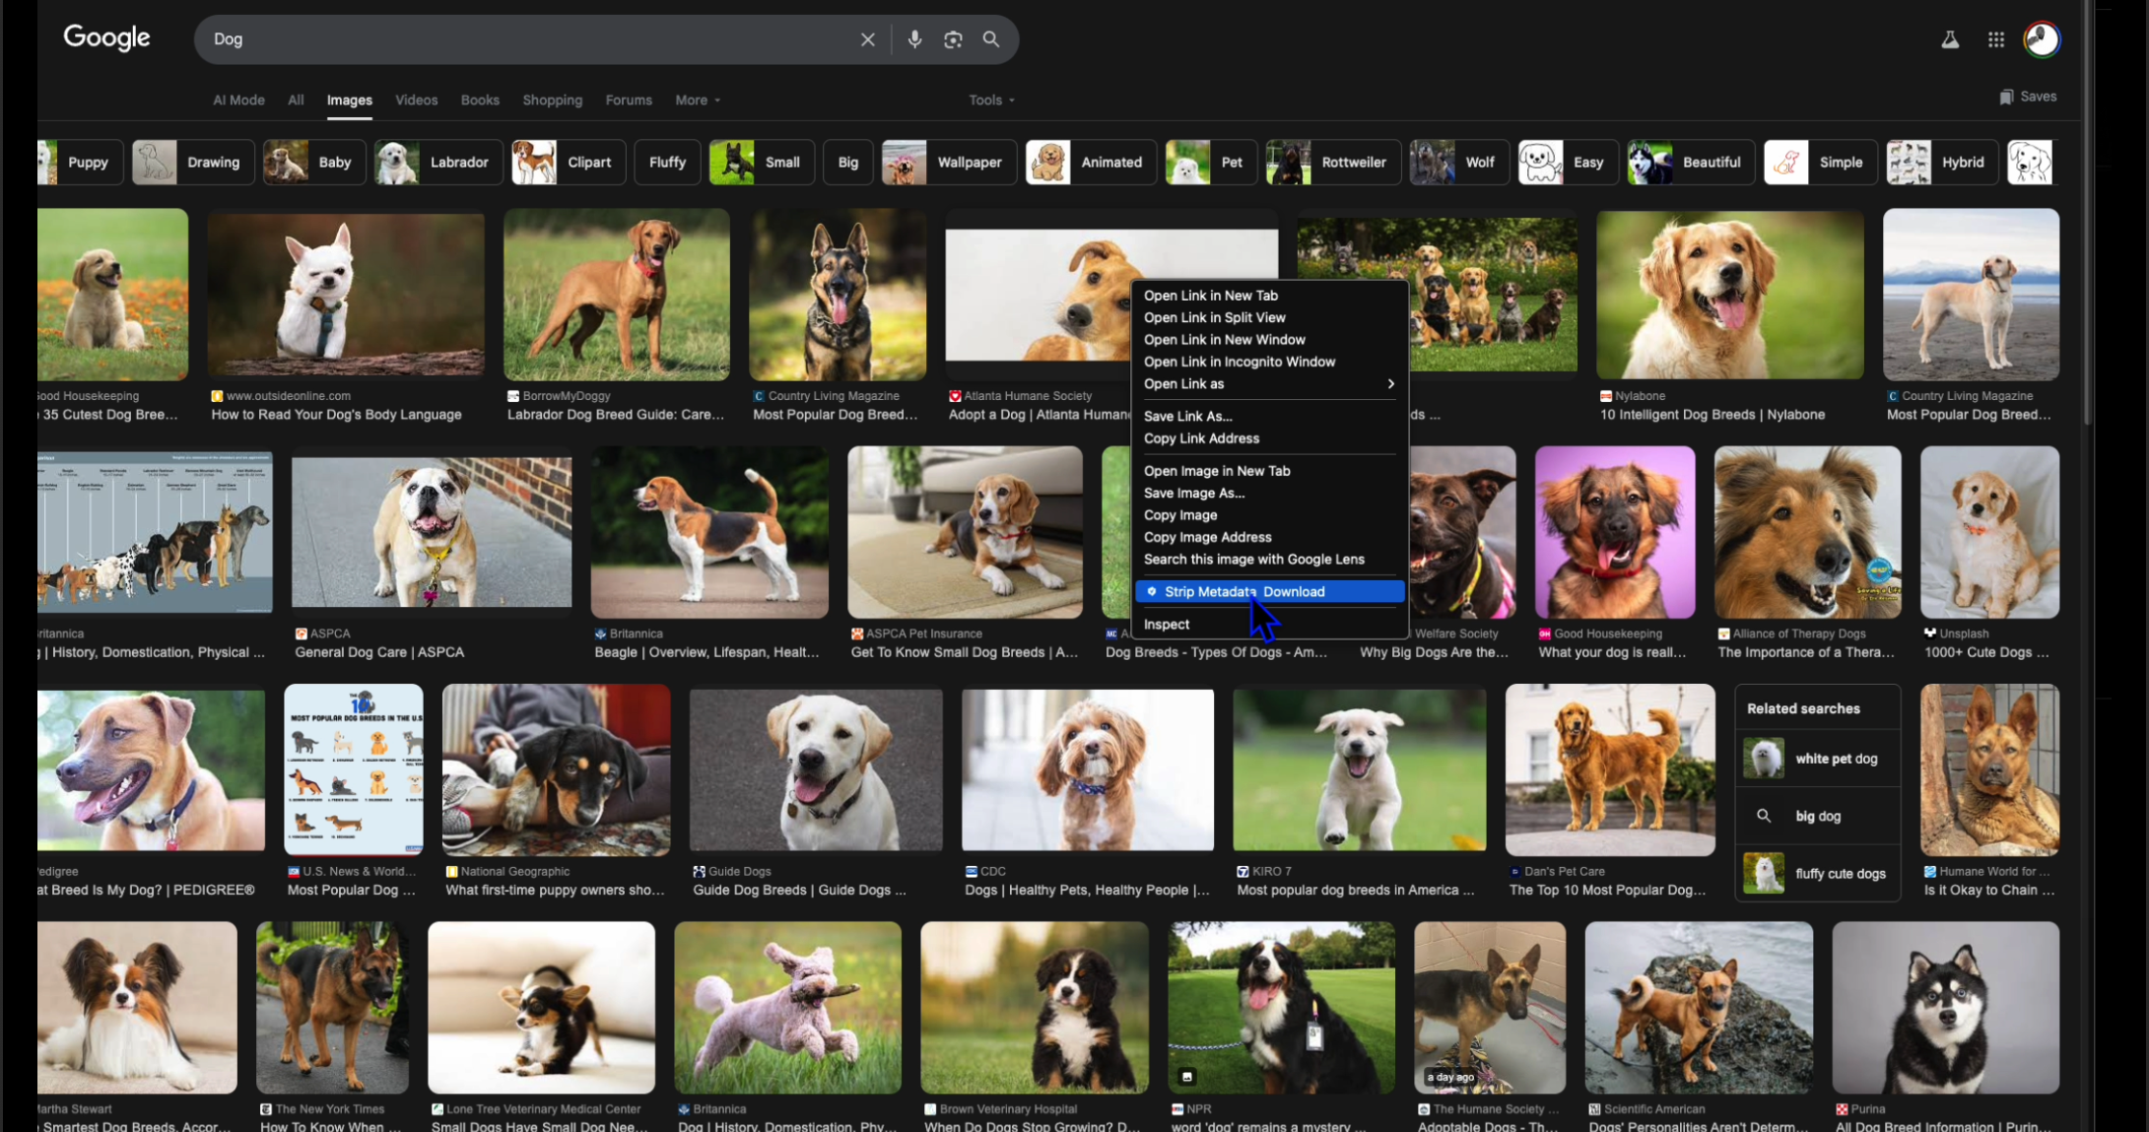Viewport: 2149px width, 1132px height.
Task: Filter results by Clipart chip
Action: 568,163
